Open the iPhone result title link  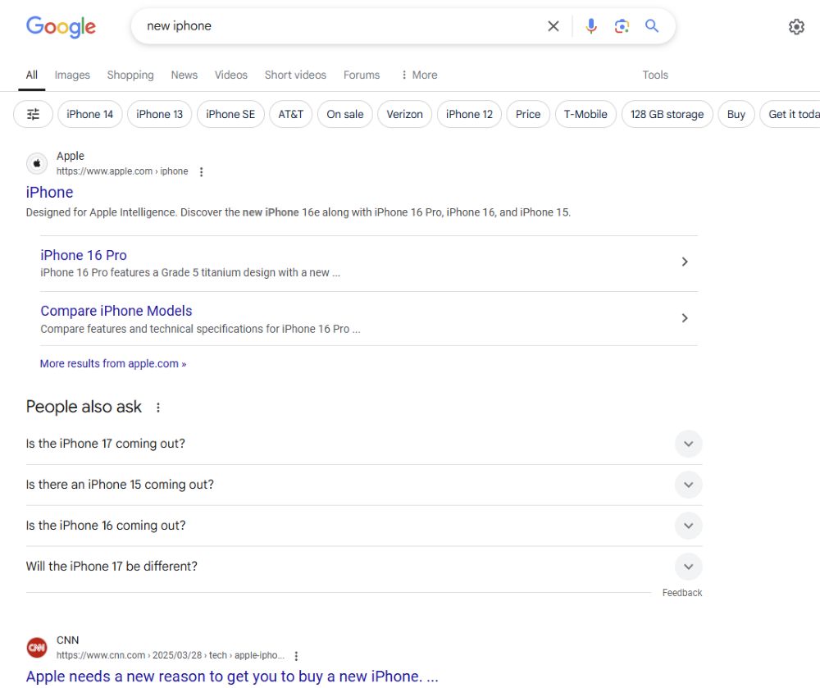point(50,193)
